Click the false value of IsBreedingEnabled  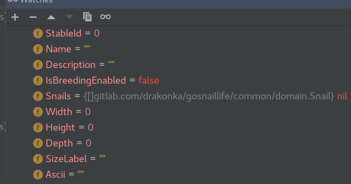tap(149, 80)
